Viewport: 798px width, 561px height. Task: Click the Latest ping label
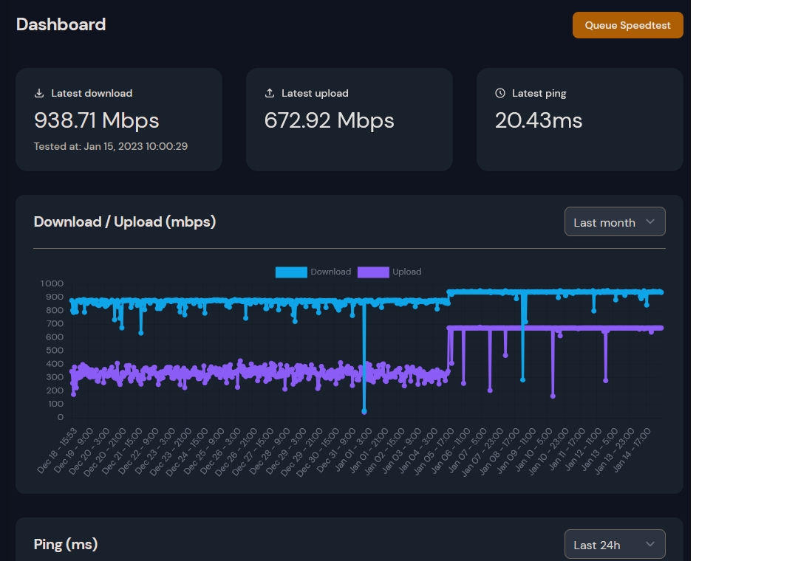tap(539, 94)
